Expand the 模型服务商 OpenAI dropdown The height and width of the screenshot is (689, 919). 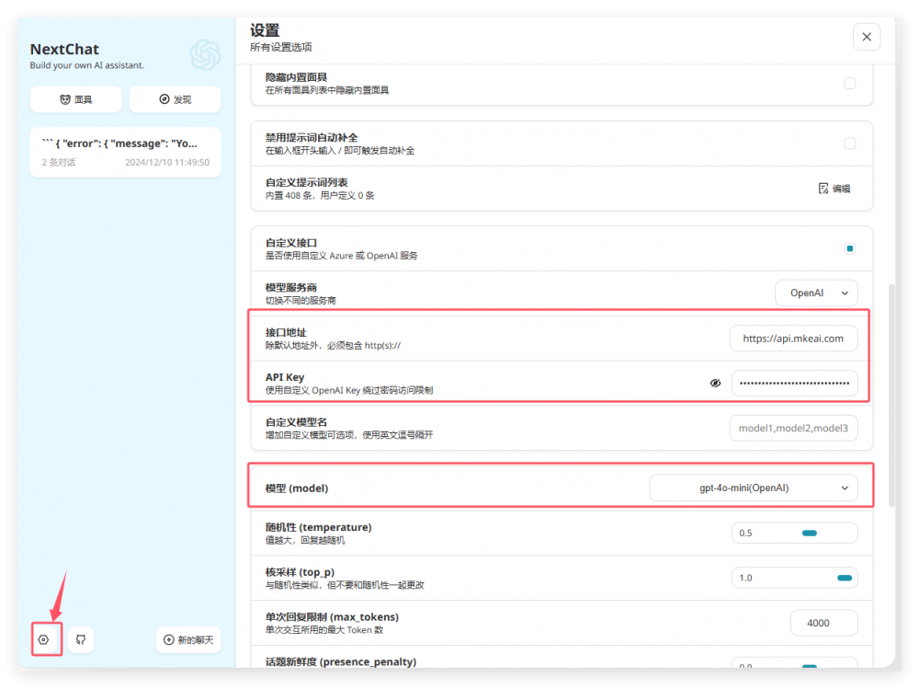(816, 293)
